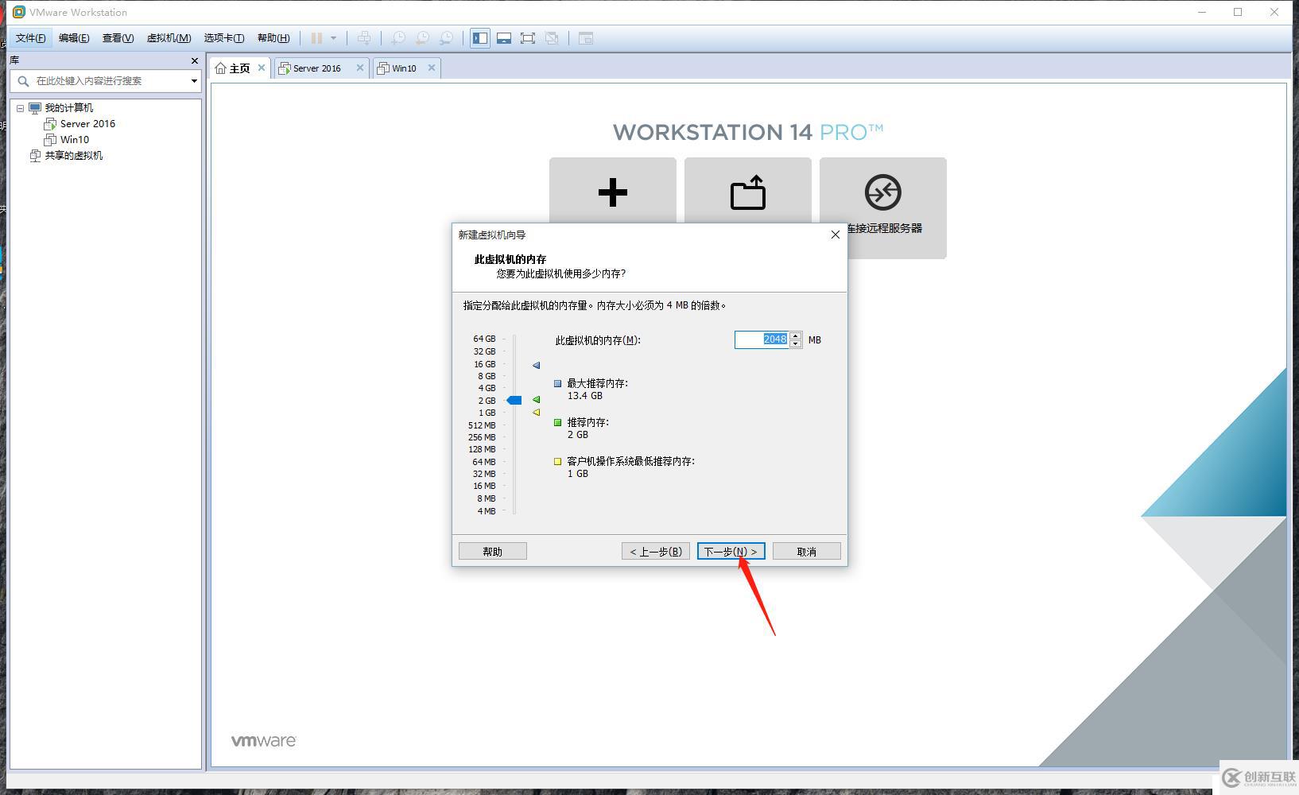Screen dimensions: 1299x795
Task: Toggle the thumbnail bar view icon
Action: click(x=504, y=38)
